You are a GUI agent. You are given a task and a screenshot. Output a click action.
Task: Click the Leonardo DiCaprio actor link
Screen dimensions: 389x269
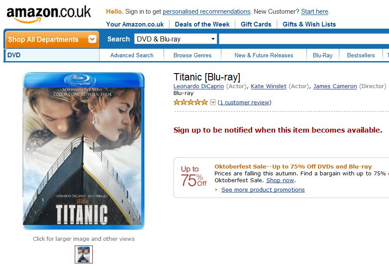pyautogui.click(x=199, y=86)
